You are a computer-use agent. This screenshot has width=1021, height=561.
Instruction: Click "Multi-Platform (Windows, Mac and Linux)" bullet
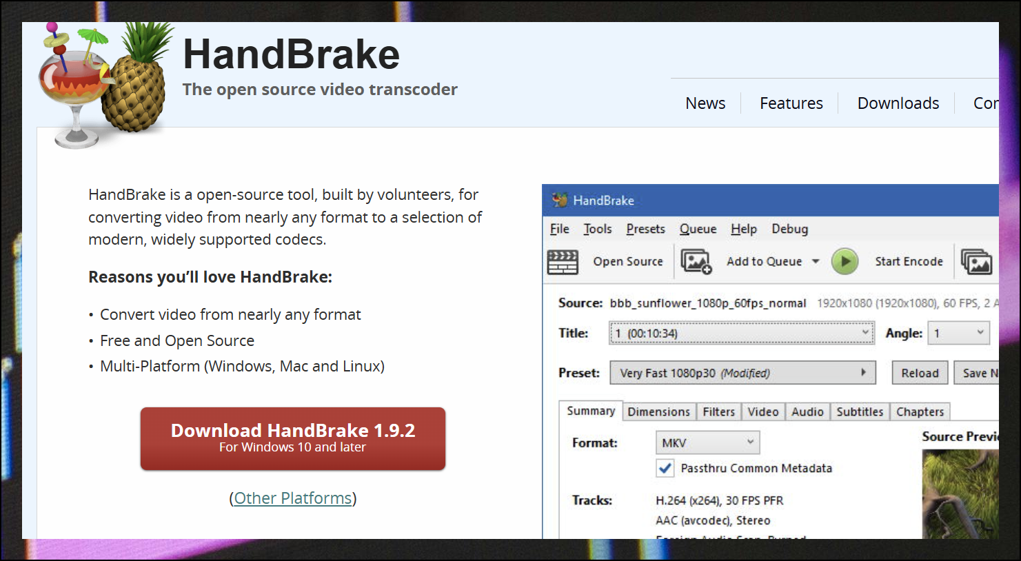click(x=242, y=366)
